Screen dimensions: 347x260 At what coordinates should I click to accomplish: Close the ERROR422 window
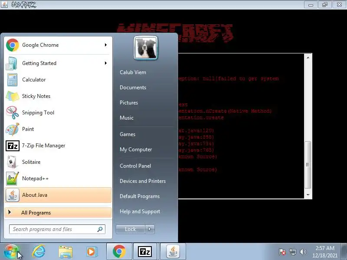click(x=339, y=5)
